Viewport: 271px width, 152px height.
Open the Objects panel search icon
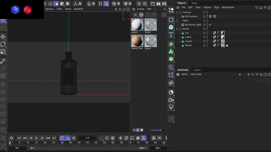[x=256, y=8]
